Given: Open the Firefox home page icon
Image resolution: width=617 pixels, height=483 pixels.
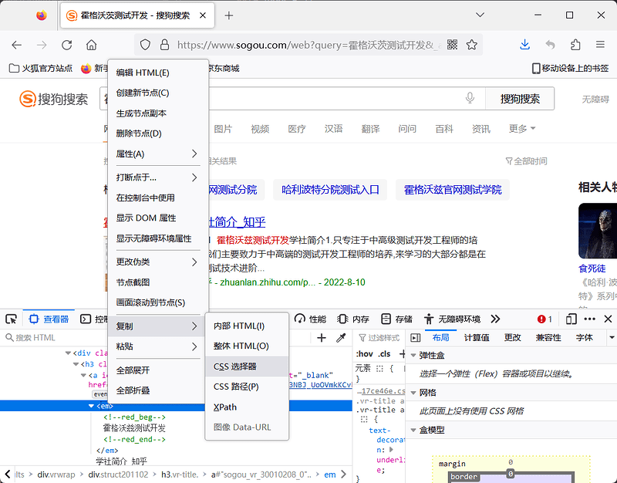Looking at the screenshot, I should point(91,45).
